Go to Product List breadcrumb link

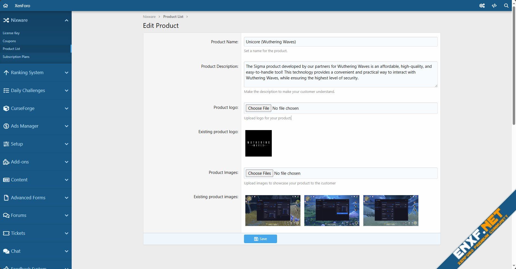point(173,17)
